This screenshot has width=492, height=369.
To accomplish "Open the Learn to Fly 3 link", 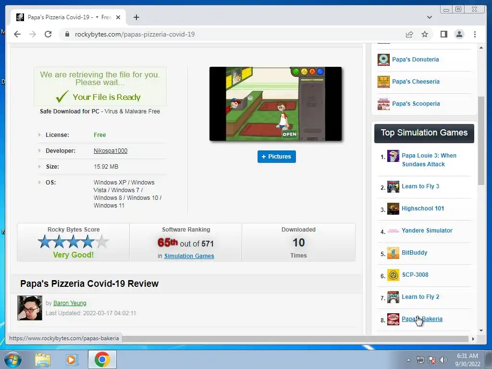I will [420, 186].
